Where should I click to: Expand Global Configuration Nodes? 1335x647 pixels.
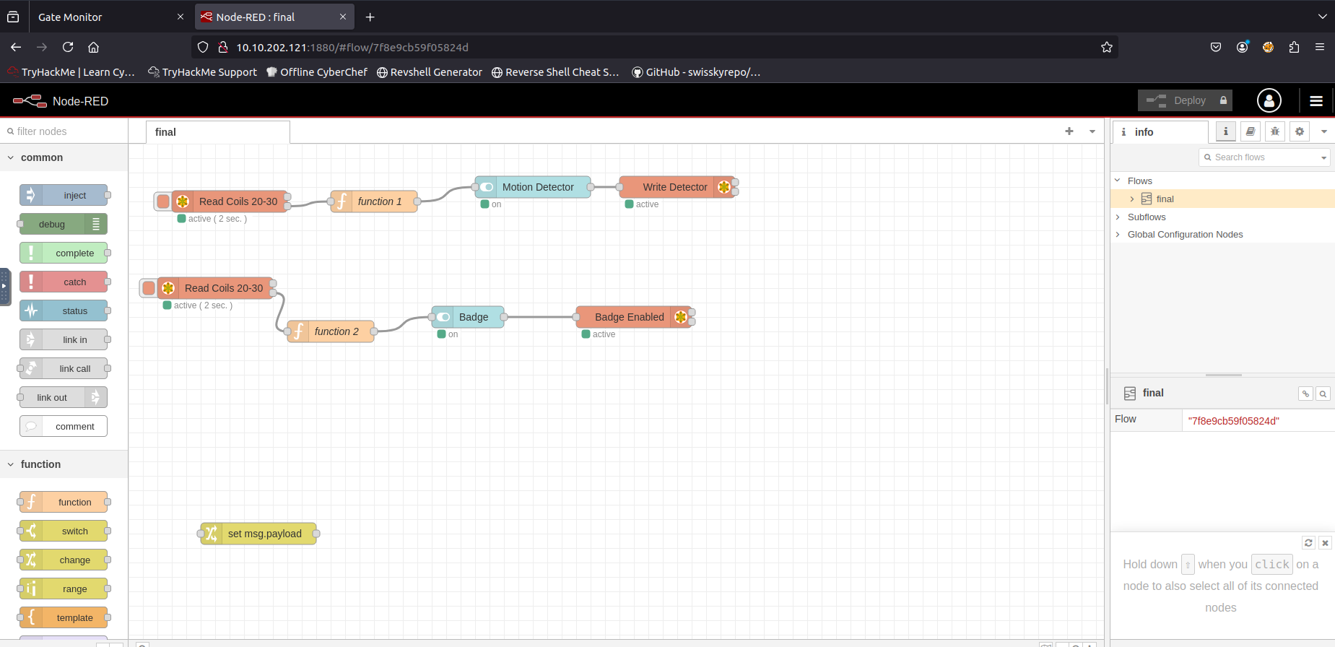click(1118, 235)
